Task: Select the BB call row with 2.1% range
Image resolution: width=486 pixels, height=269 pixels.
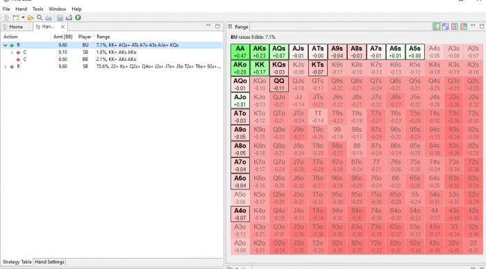Action: pos(112,60)
